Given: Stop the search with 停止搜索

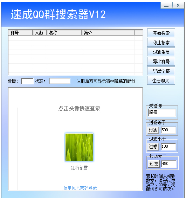Looking at the screenshot, I should 161,43.
